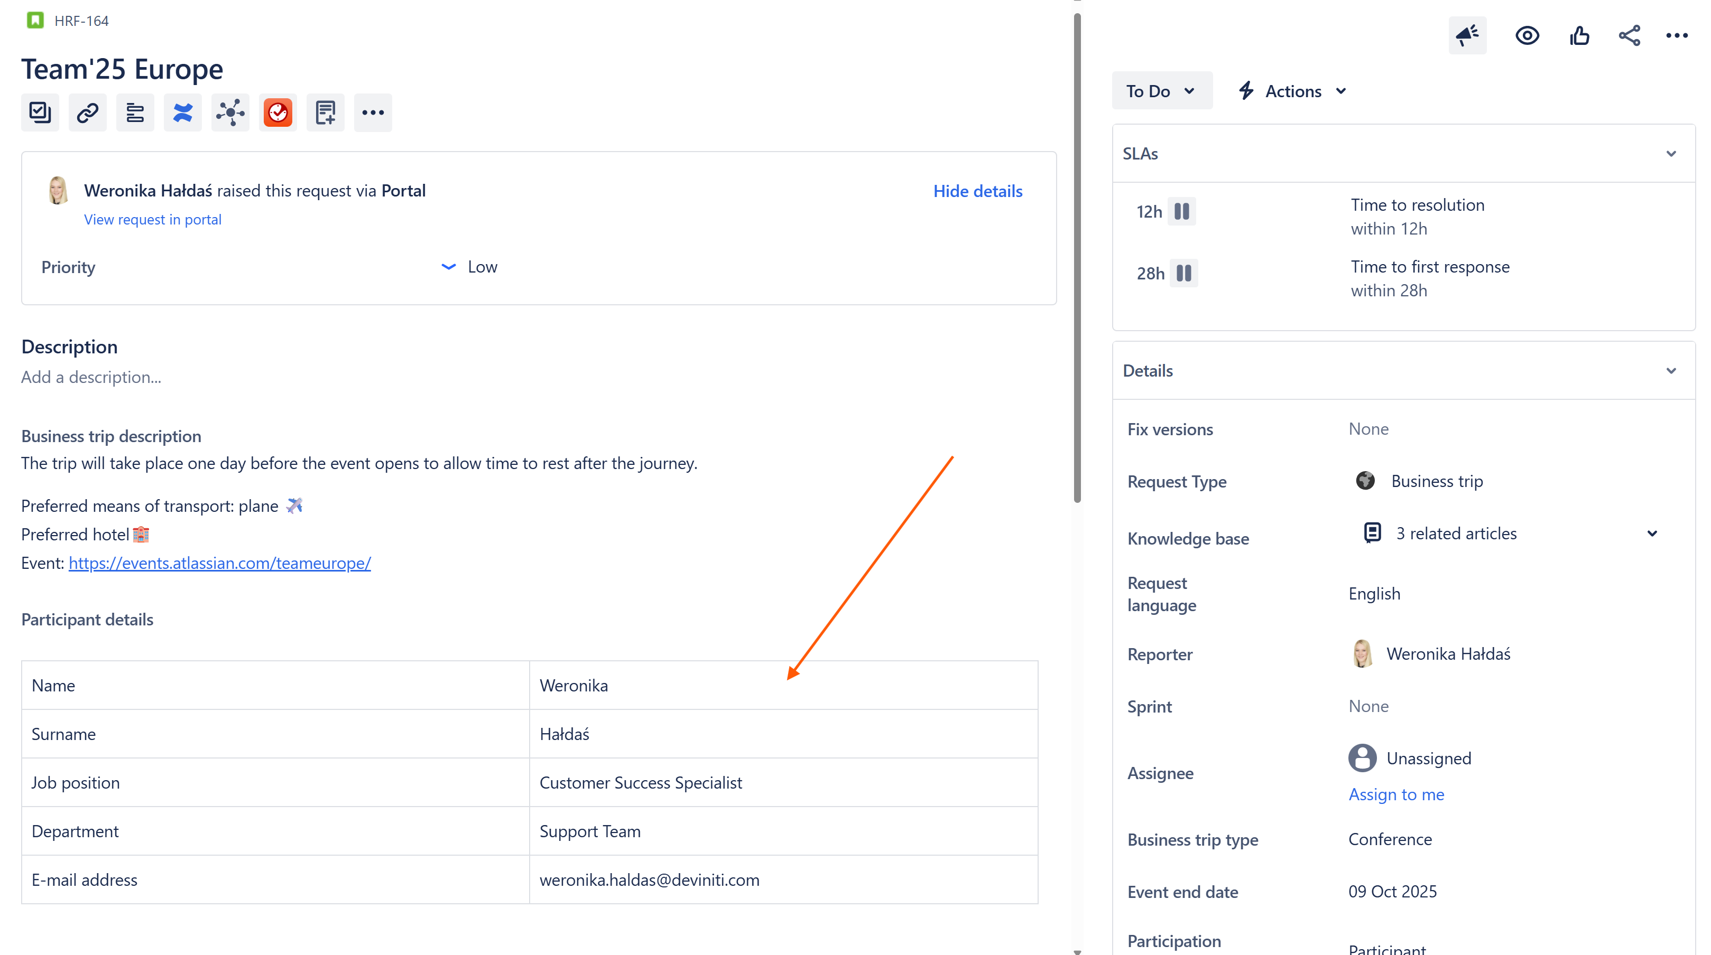
Task: Click the Assign to me link
Action: tap(1395, 794)
